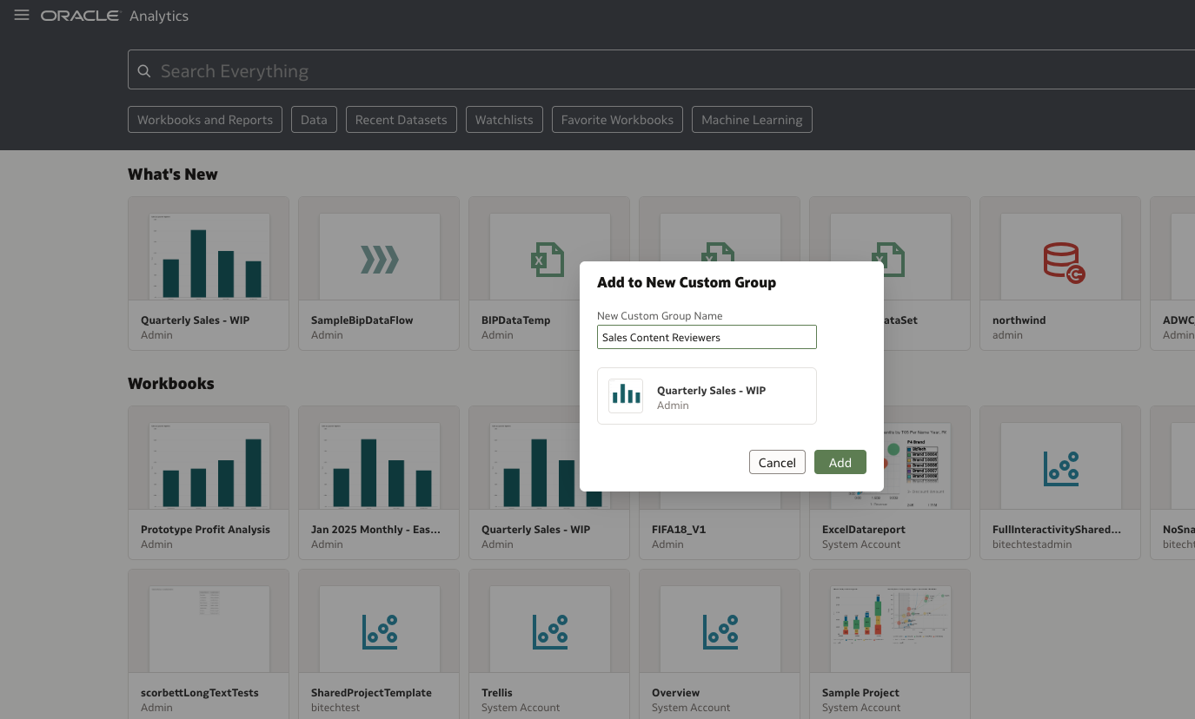Select the Machine Learning filter
Screen dimensions: 1195x719
pos(752,120)
